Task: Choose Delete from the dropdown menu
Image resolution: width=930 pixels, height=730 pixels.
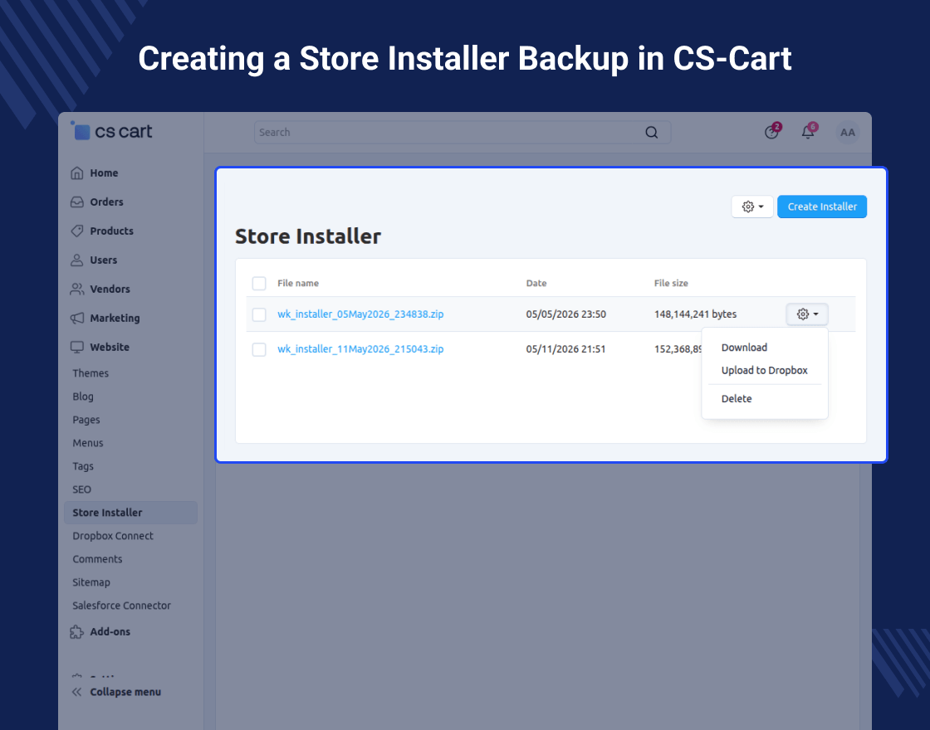Action: click(736, 399)
